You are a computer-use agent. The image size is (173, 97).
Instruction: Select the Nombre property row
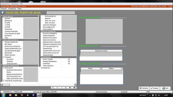tap(20, 18)
